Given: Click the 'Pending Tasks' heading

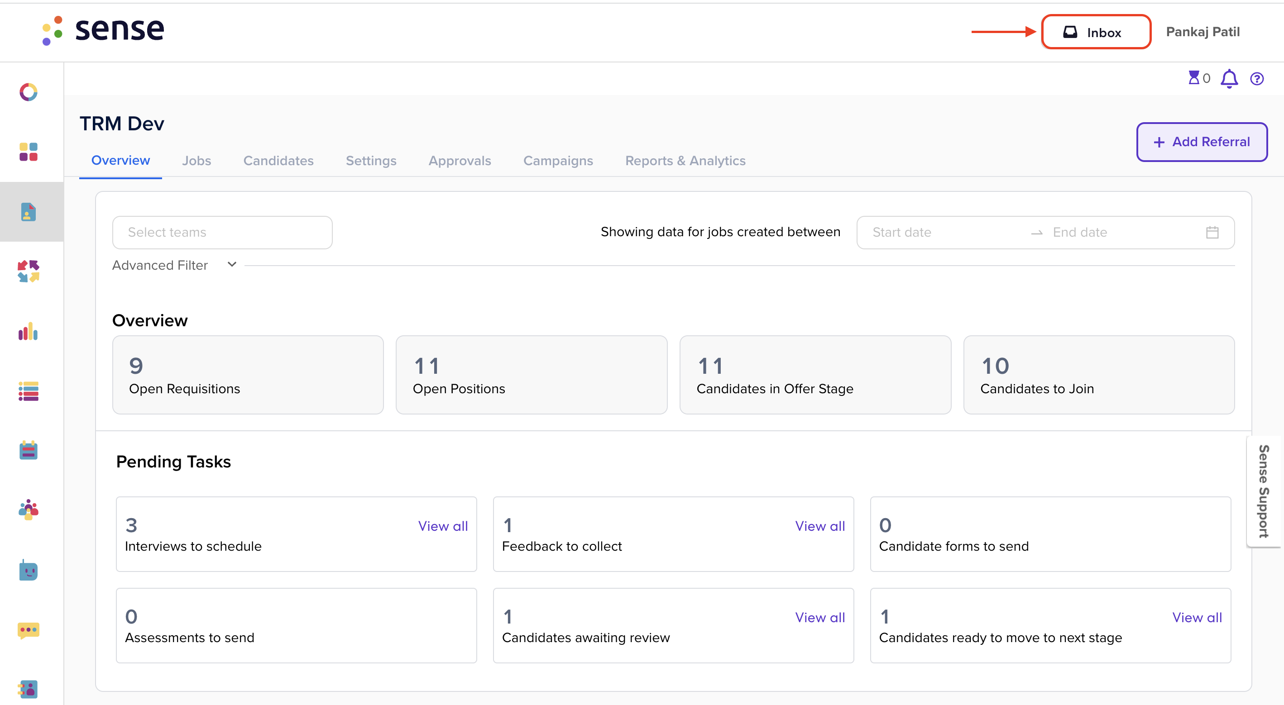Looking at the screenshot, I should click(x=173, y=462).
